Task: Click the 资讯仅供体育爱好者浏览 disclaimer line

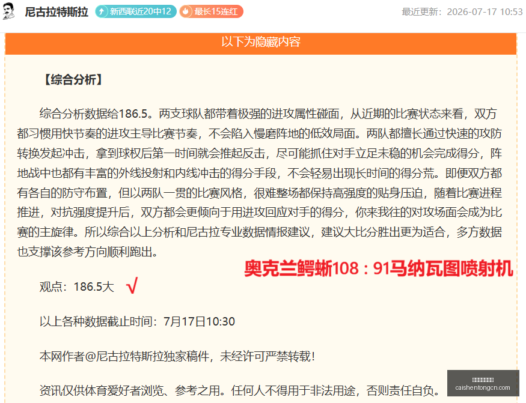Action: (239, 390)
